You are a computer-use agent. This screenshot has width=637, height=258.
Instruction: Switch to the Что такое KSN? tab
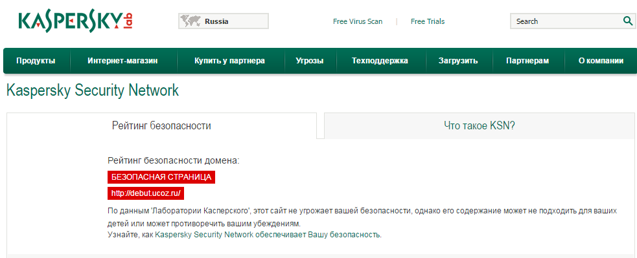pyautogui.click(x=480, y=125)
